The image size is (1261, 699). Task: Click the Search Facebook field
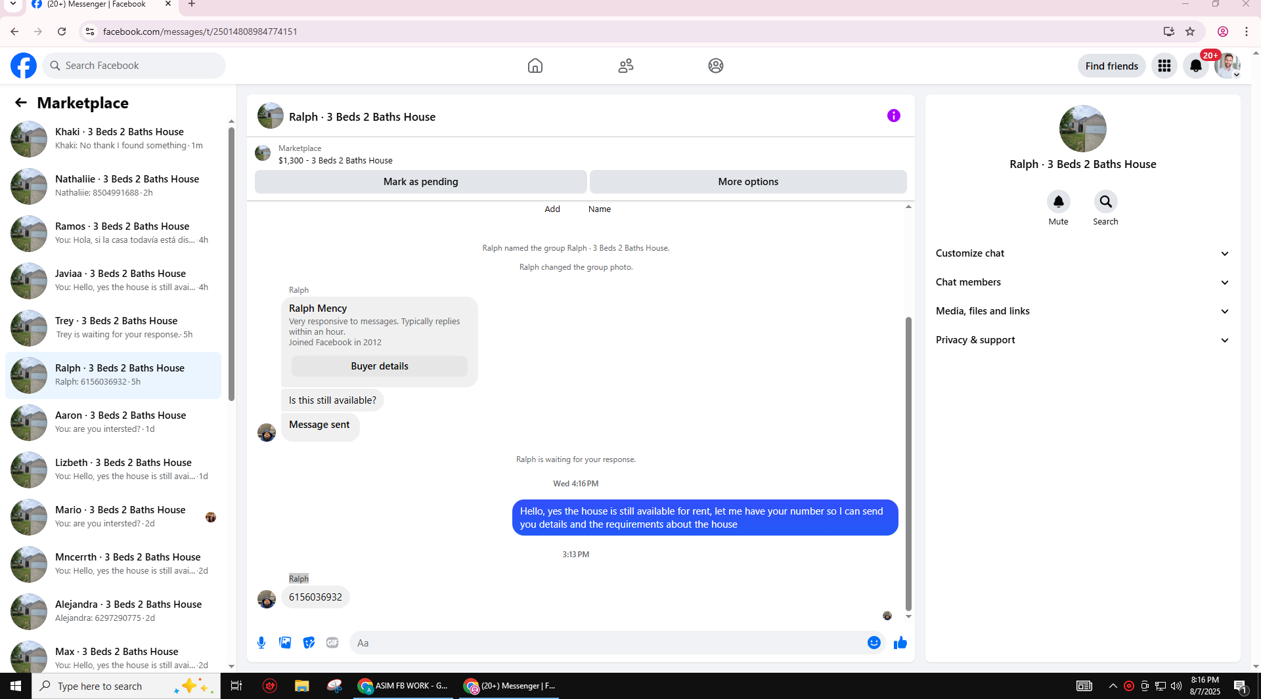[x=135, y=66]
